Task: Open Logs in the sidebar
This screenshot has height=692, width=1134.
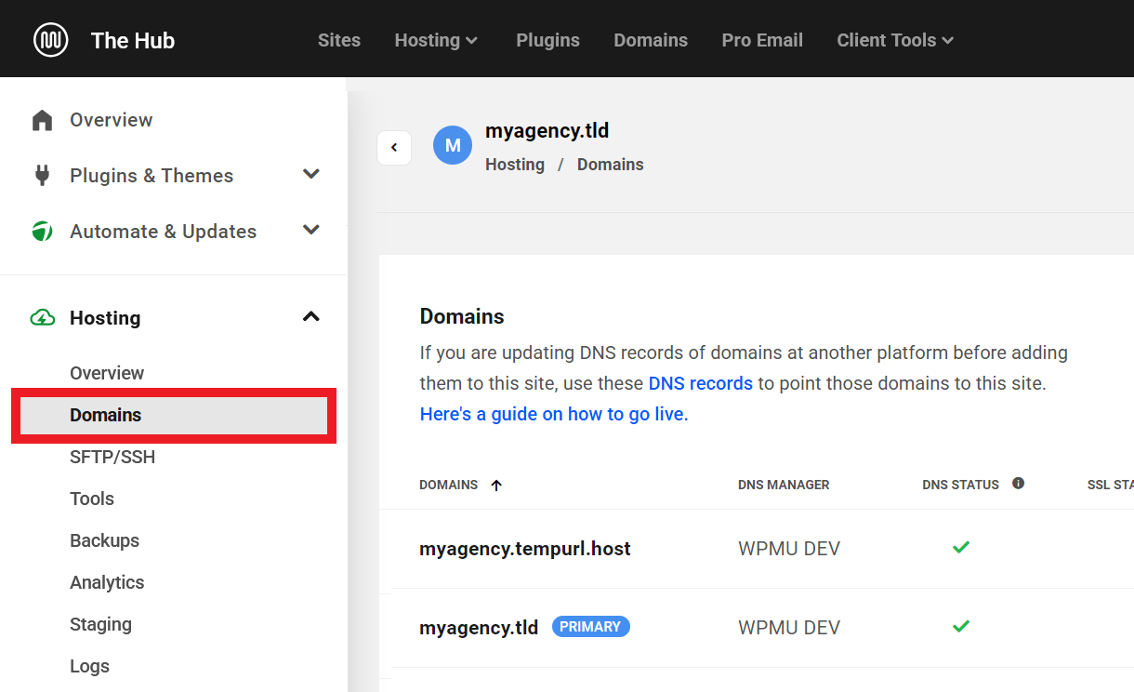Action: coord(89,666)
